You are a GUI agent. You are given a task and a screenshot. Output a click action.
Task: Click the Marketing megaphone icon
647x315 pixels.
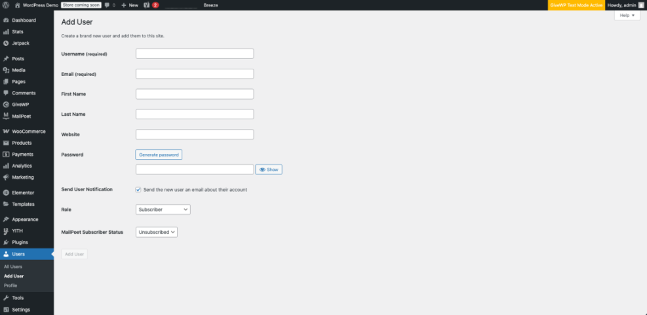click(x=6, y=177)
